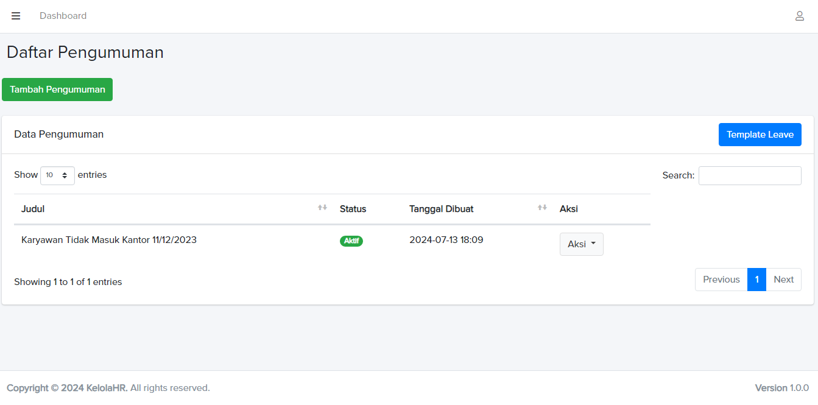Click the Template Leave button
Screen dimensions: 818x405
tap(760, 135)
